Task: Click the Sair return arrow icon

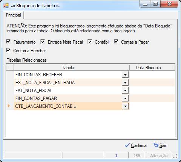Action: [x=156, y=145]
